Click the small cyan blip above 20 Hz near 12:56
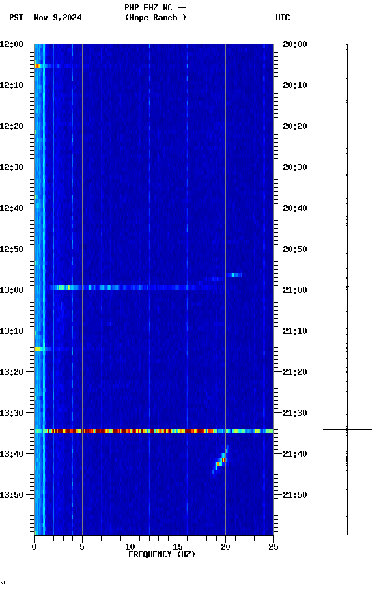 [234, 275]
